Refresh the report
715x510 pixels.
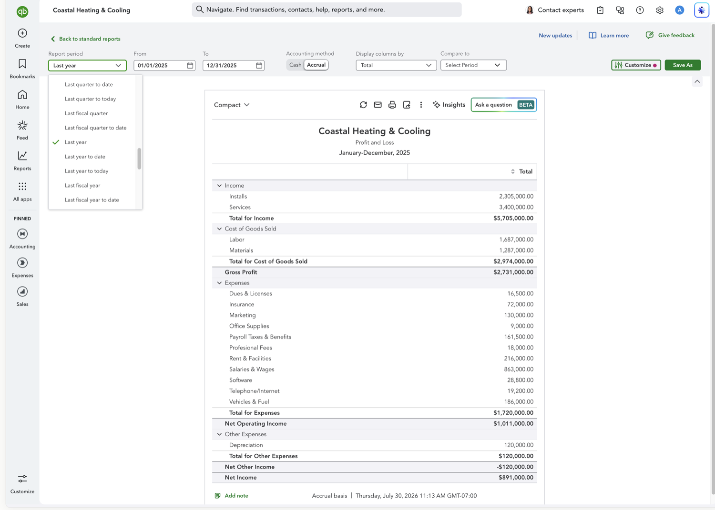click(x=363, y=105)
